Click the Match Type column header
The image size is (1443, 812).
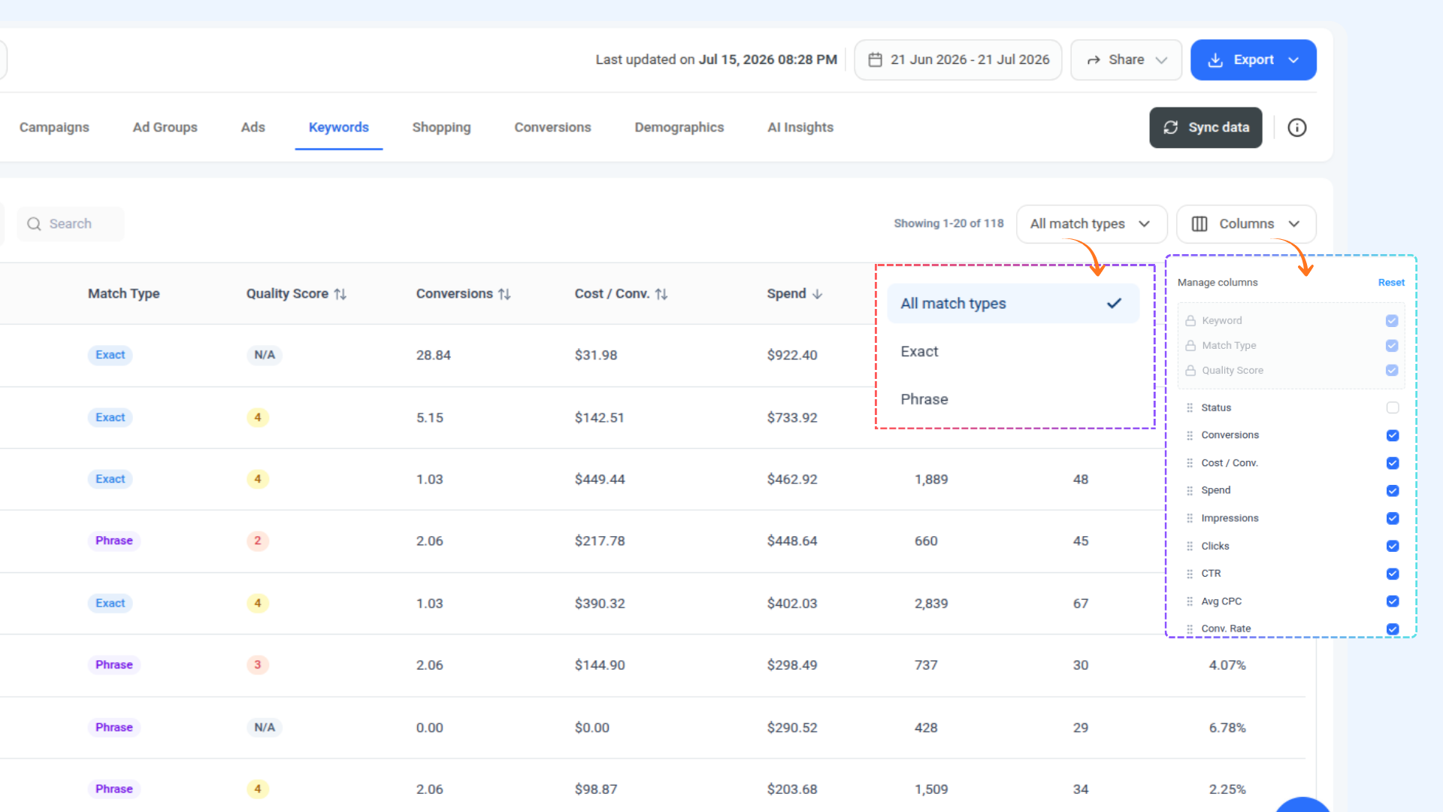124,294
